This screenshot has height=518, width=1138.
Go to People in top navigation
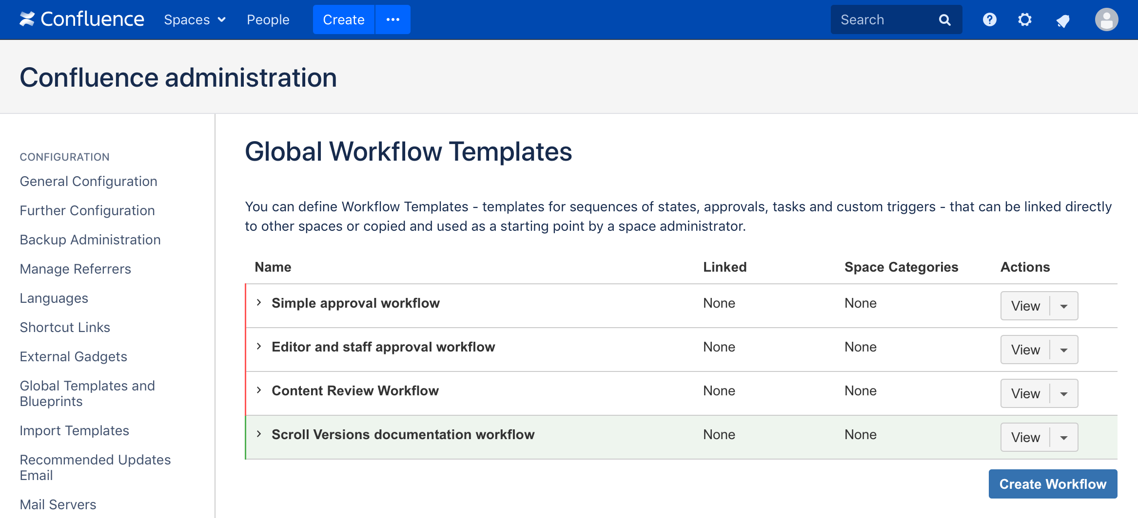click(268, 20)
